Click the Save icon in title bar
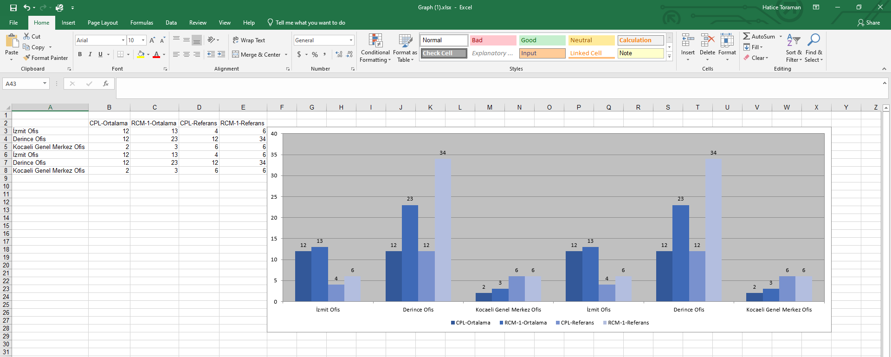 [x=13, y=7]
